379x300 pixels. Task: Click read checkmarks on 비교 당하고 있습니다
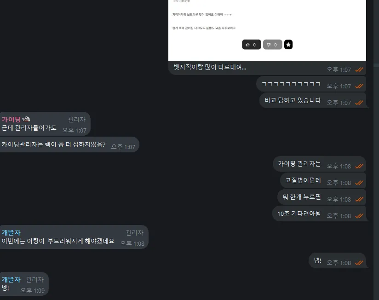(x=359, y=103)
